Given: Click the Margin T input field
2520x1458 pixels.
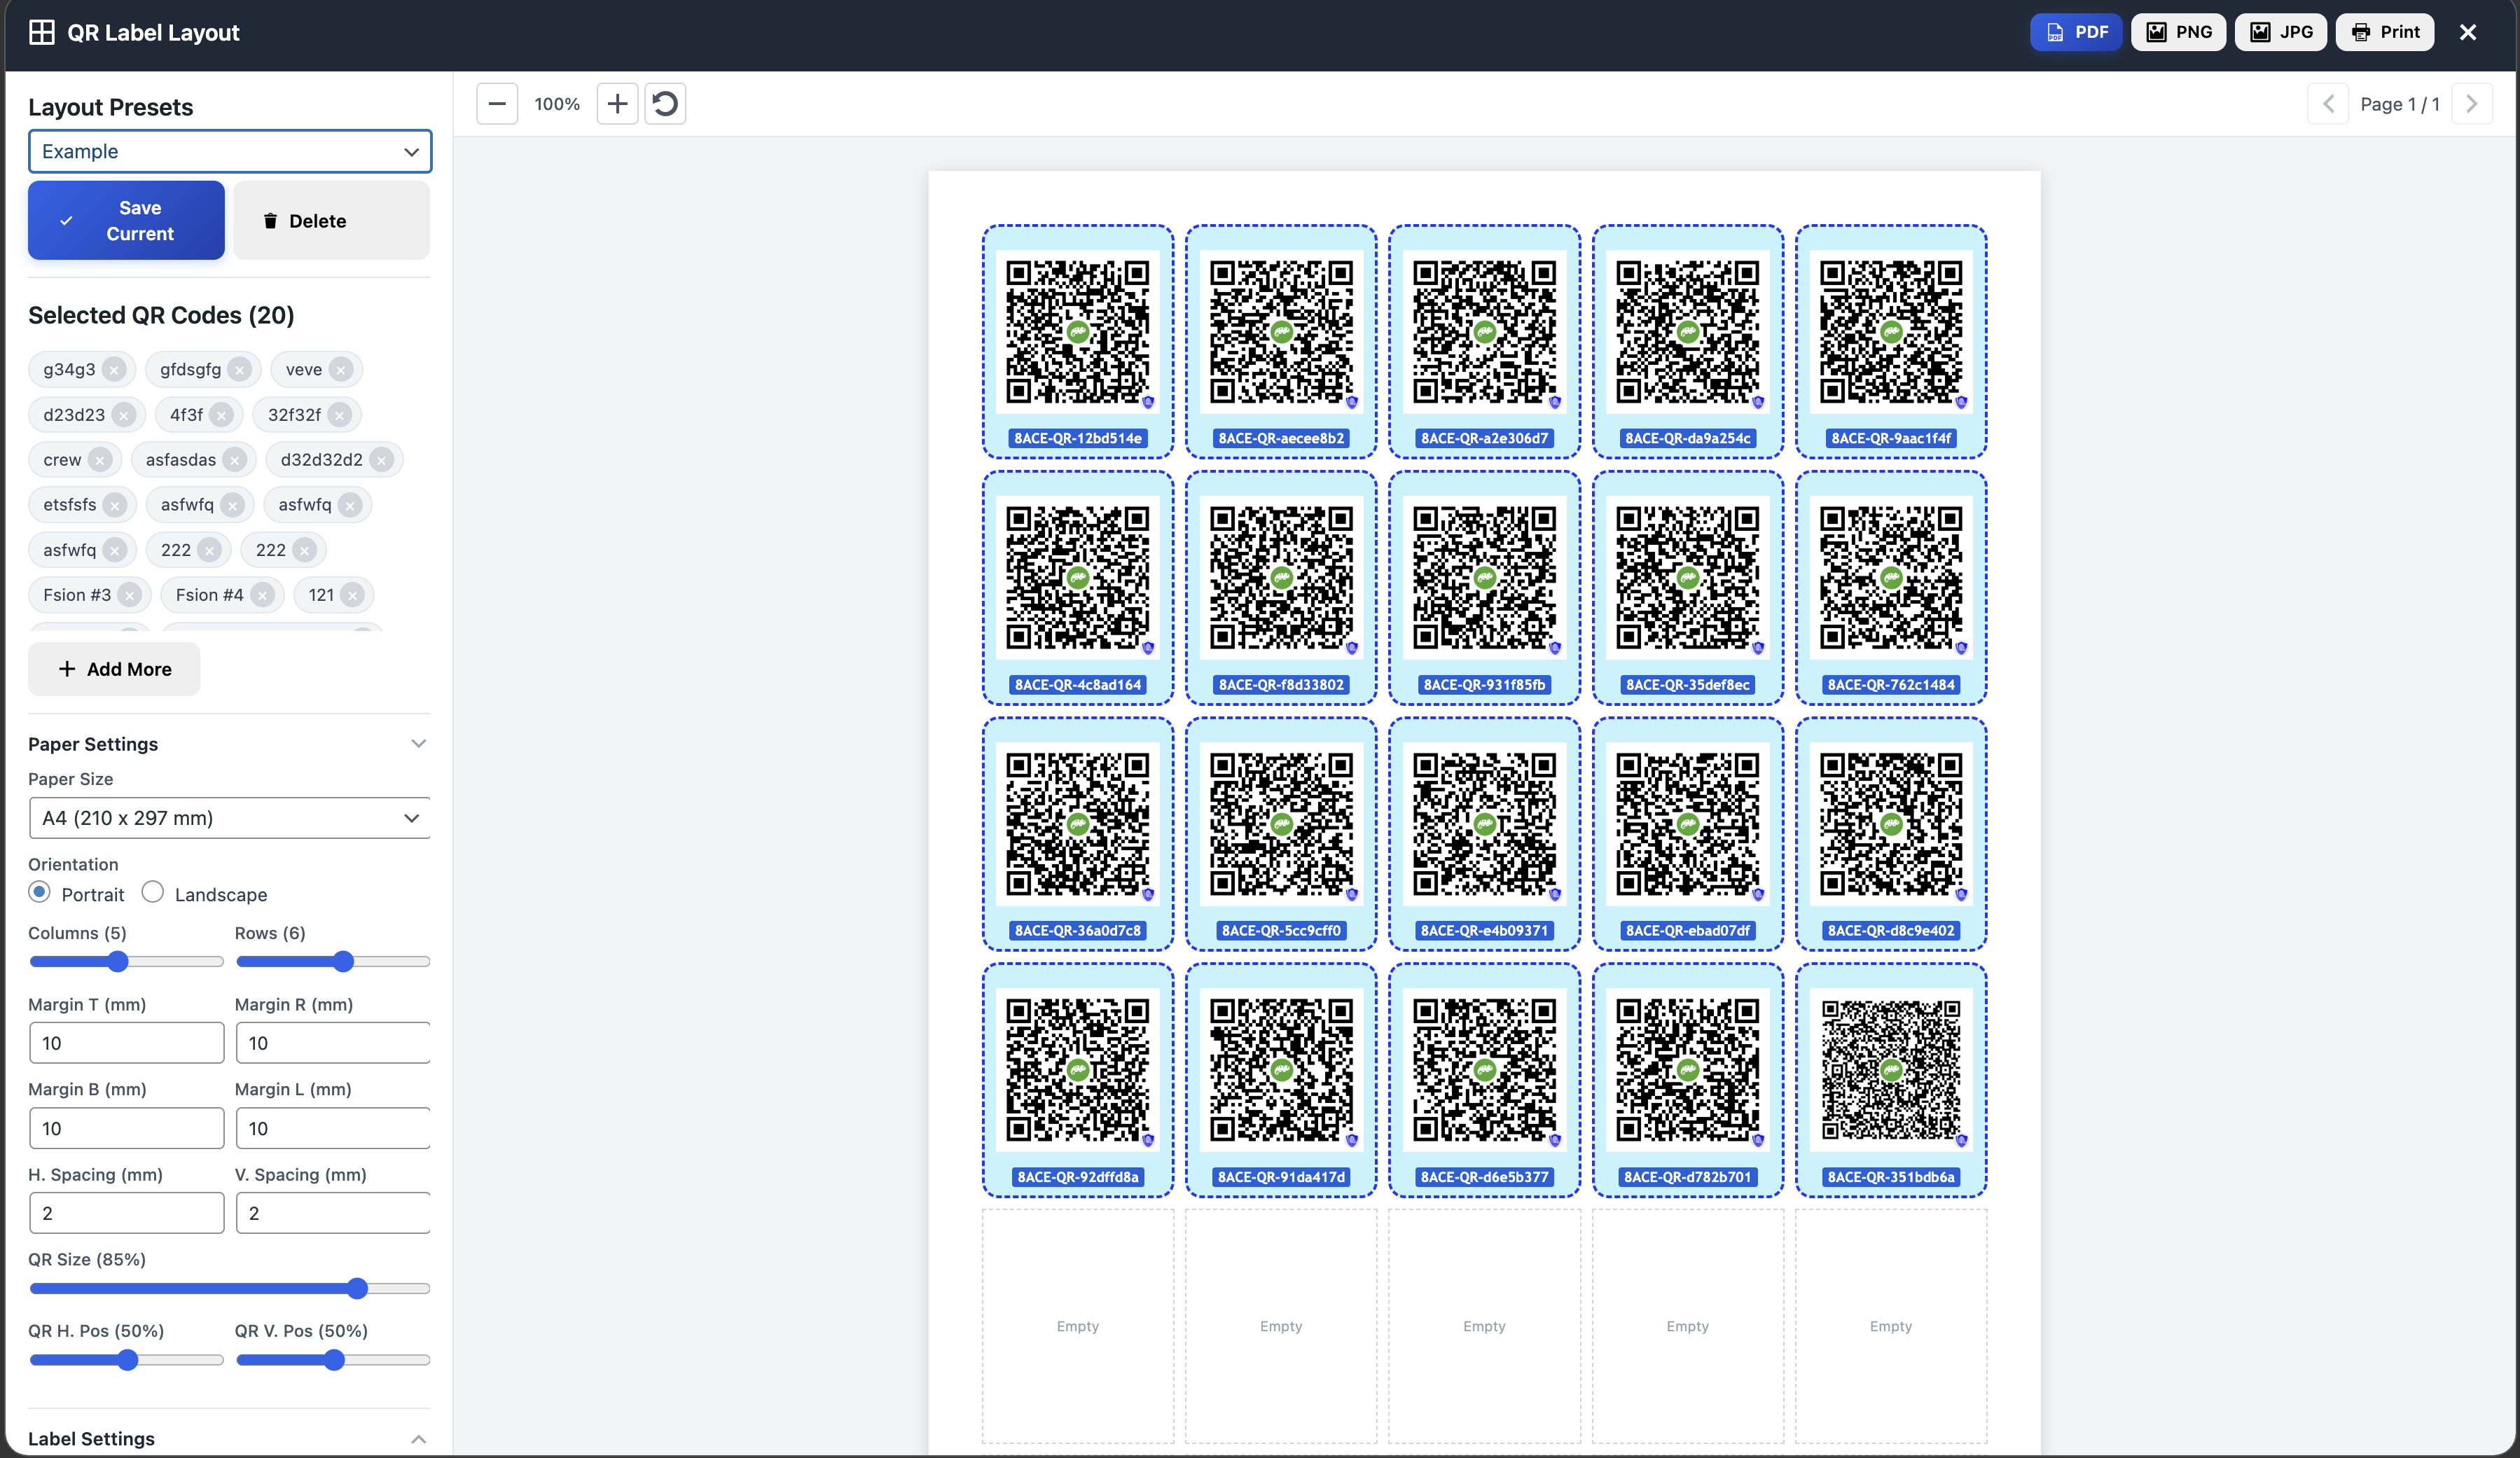Looking at the screenshot, I should (126, 1042).
